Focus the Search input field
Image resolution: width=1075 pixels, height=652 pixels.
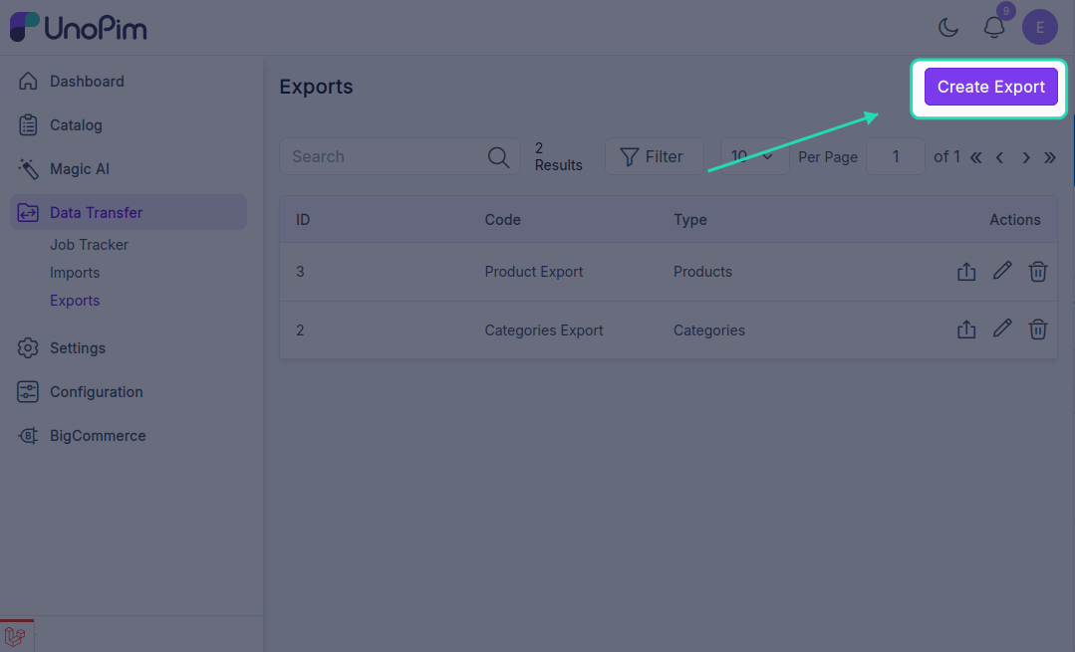(x=400, y=157)
